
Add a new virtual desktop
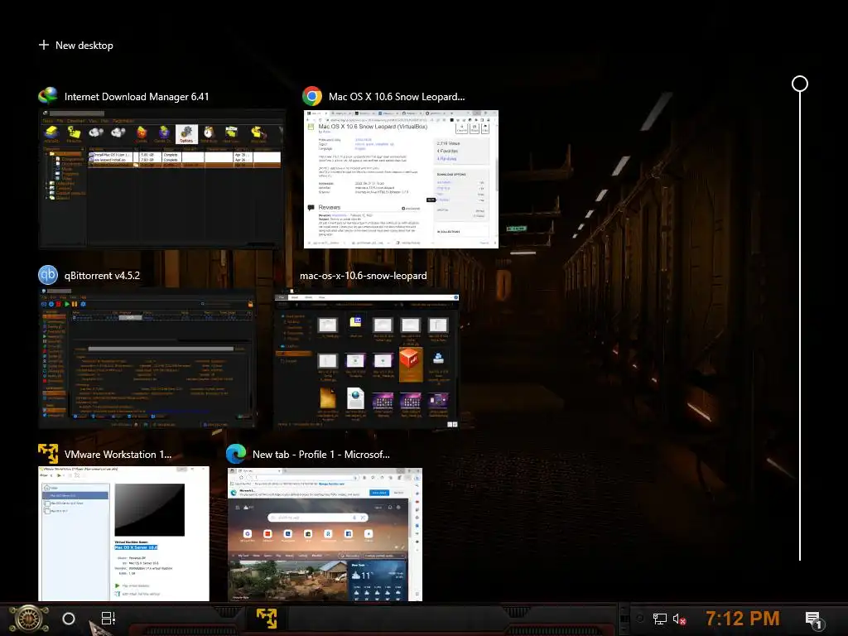[x=76, y=46]
